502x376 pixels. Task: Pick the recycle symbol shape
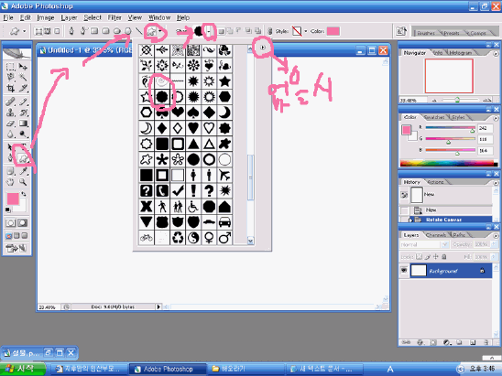pos(178,238)
